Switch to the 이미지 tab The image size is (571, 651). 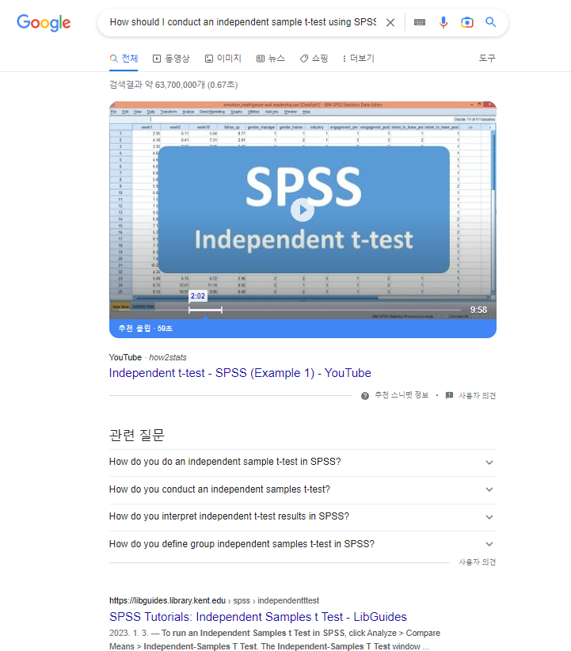(223, 59)
